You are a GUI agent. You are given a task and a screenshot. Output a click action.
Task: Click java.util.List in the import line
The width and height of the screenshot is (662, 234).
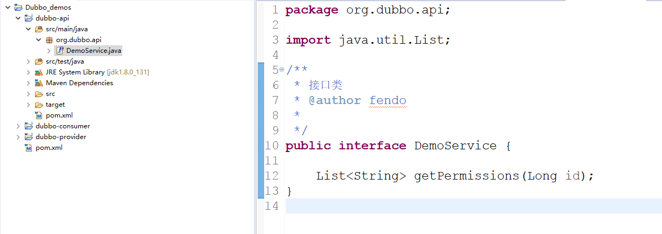pyautogui.click(x=390, y=40)
